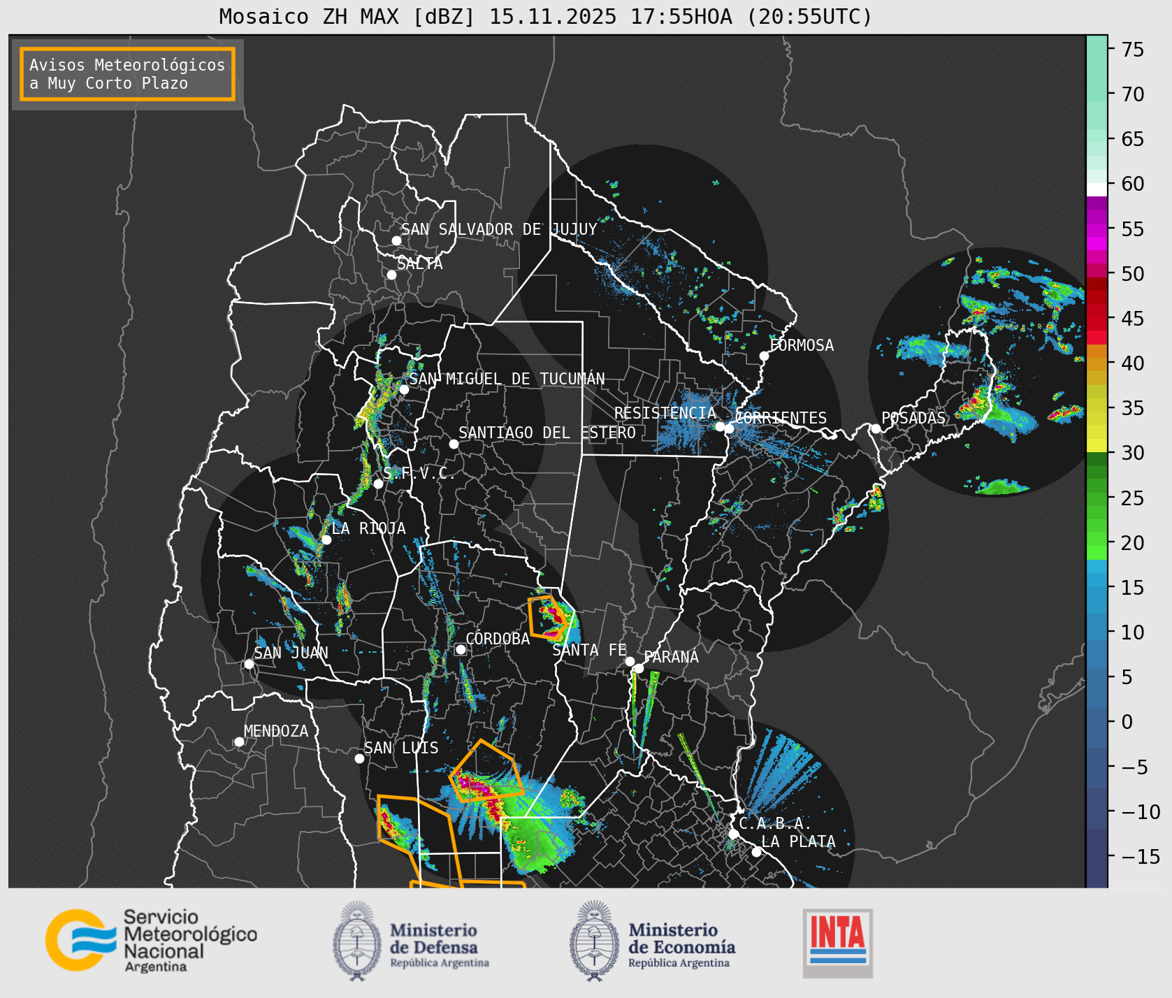Click the SAN JUAN label
1172x998 pixels.
[x=291, y=653]
